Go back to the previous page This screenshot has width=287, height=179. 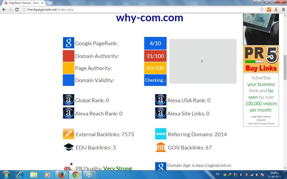[4, 10]
